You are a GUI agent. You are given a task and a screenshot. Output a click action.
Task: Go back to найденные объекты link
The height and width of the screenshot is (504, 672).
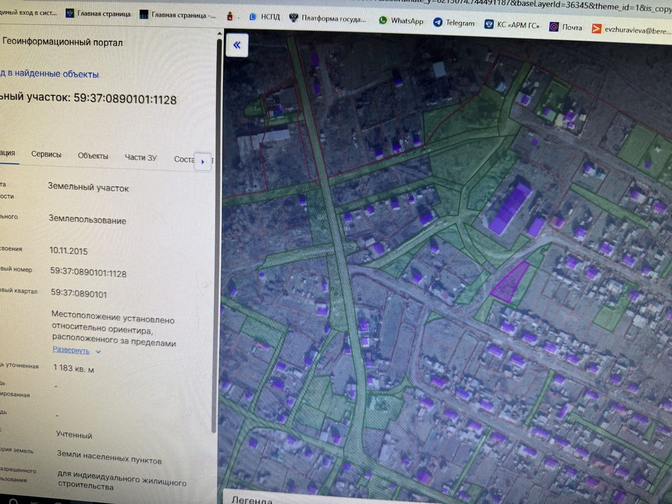pos(49,74)
